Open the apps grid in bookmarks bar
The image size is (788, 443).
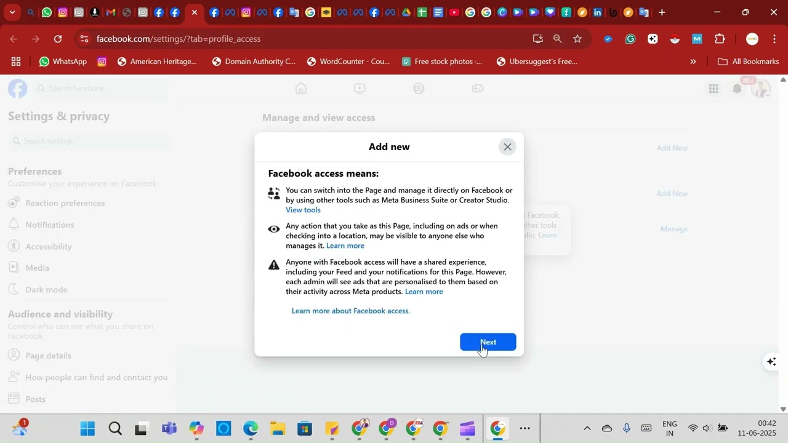click(16, 62)
